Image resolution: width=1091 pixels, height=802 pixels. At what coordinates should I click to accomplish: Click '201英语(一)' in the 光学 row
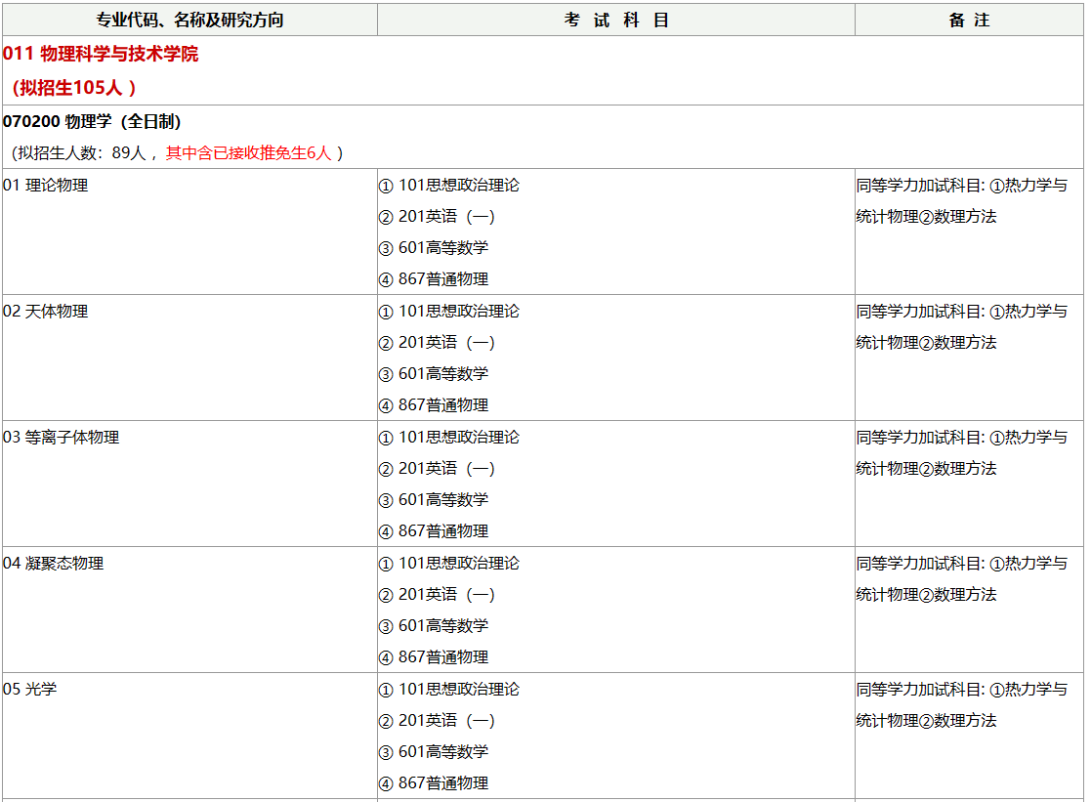pos(446,721)
